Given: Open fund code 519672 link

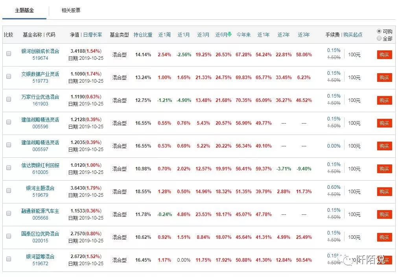Looking at the screenshot, I should pyautogui.click(x=40, y=264).
